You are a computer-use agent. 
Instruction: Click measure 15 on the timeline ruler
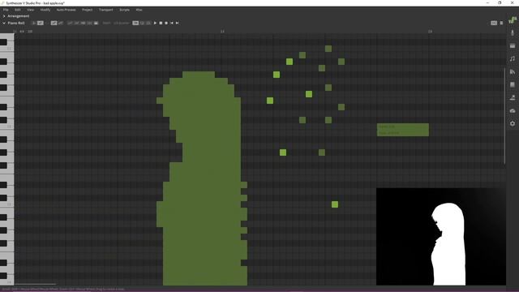pos(430,32)
